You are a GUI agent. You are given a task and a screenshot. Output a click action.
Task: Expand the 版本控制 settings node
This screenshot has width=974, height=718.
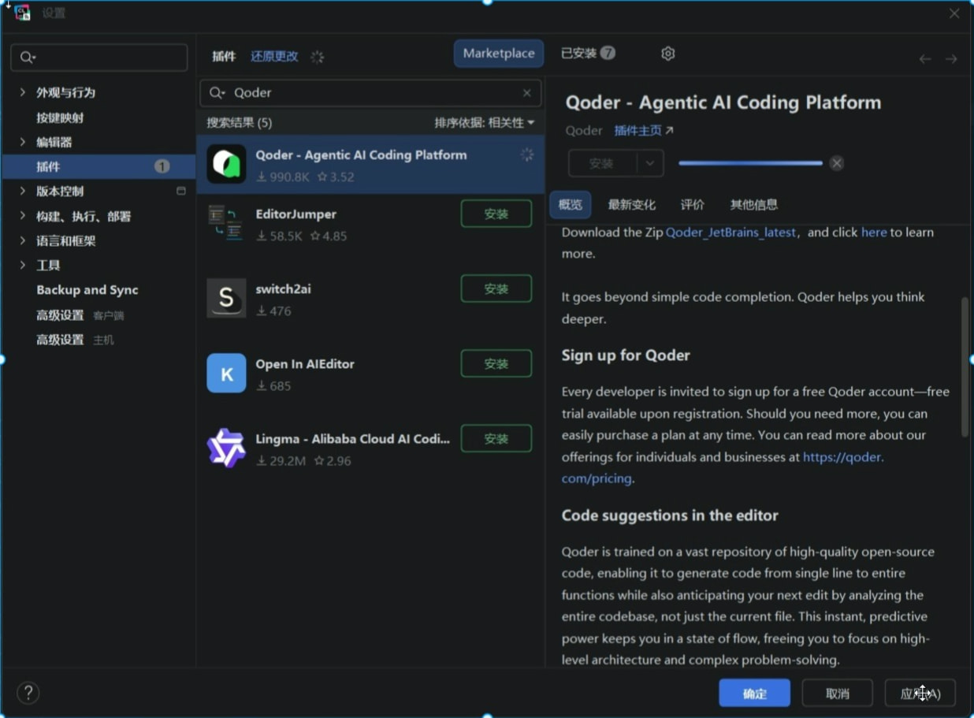22,191
